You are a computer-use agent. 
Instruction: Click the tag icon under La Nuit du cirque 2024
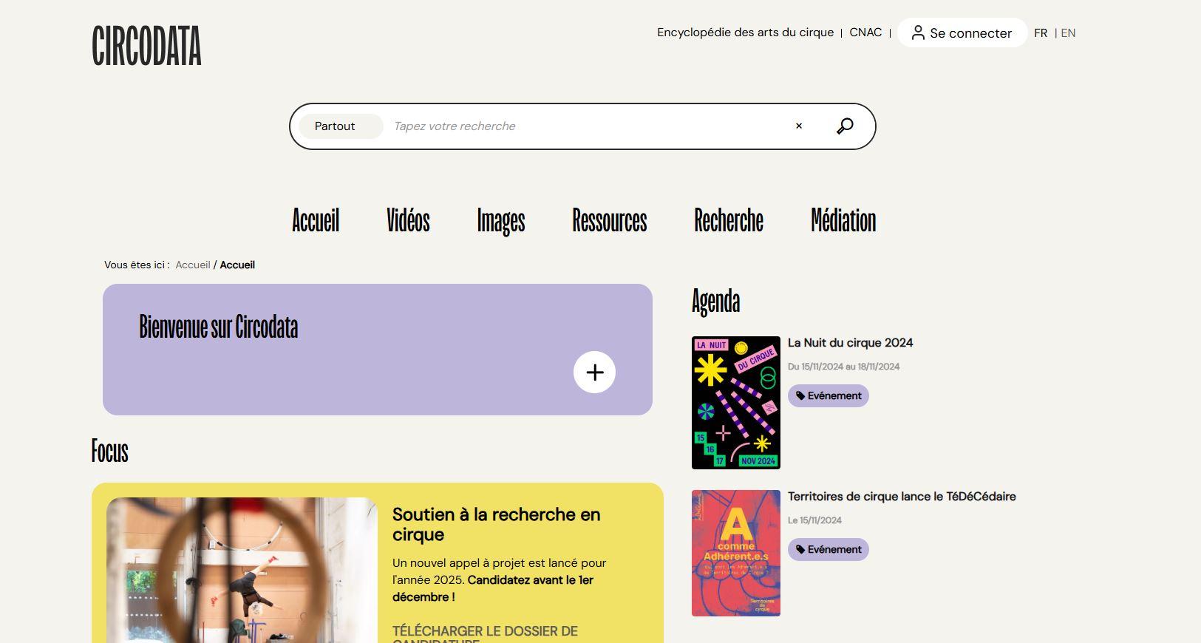click(x=800, y=396)
